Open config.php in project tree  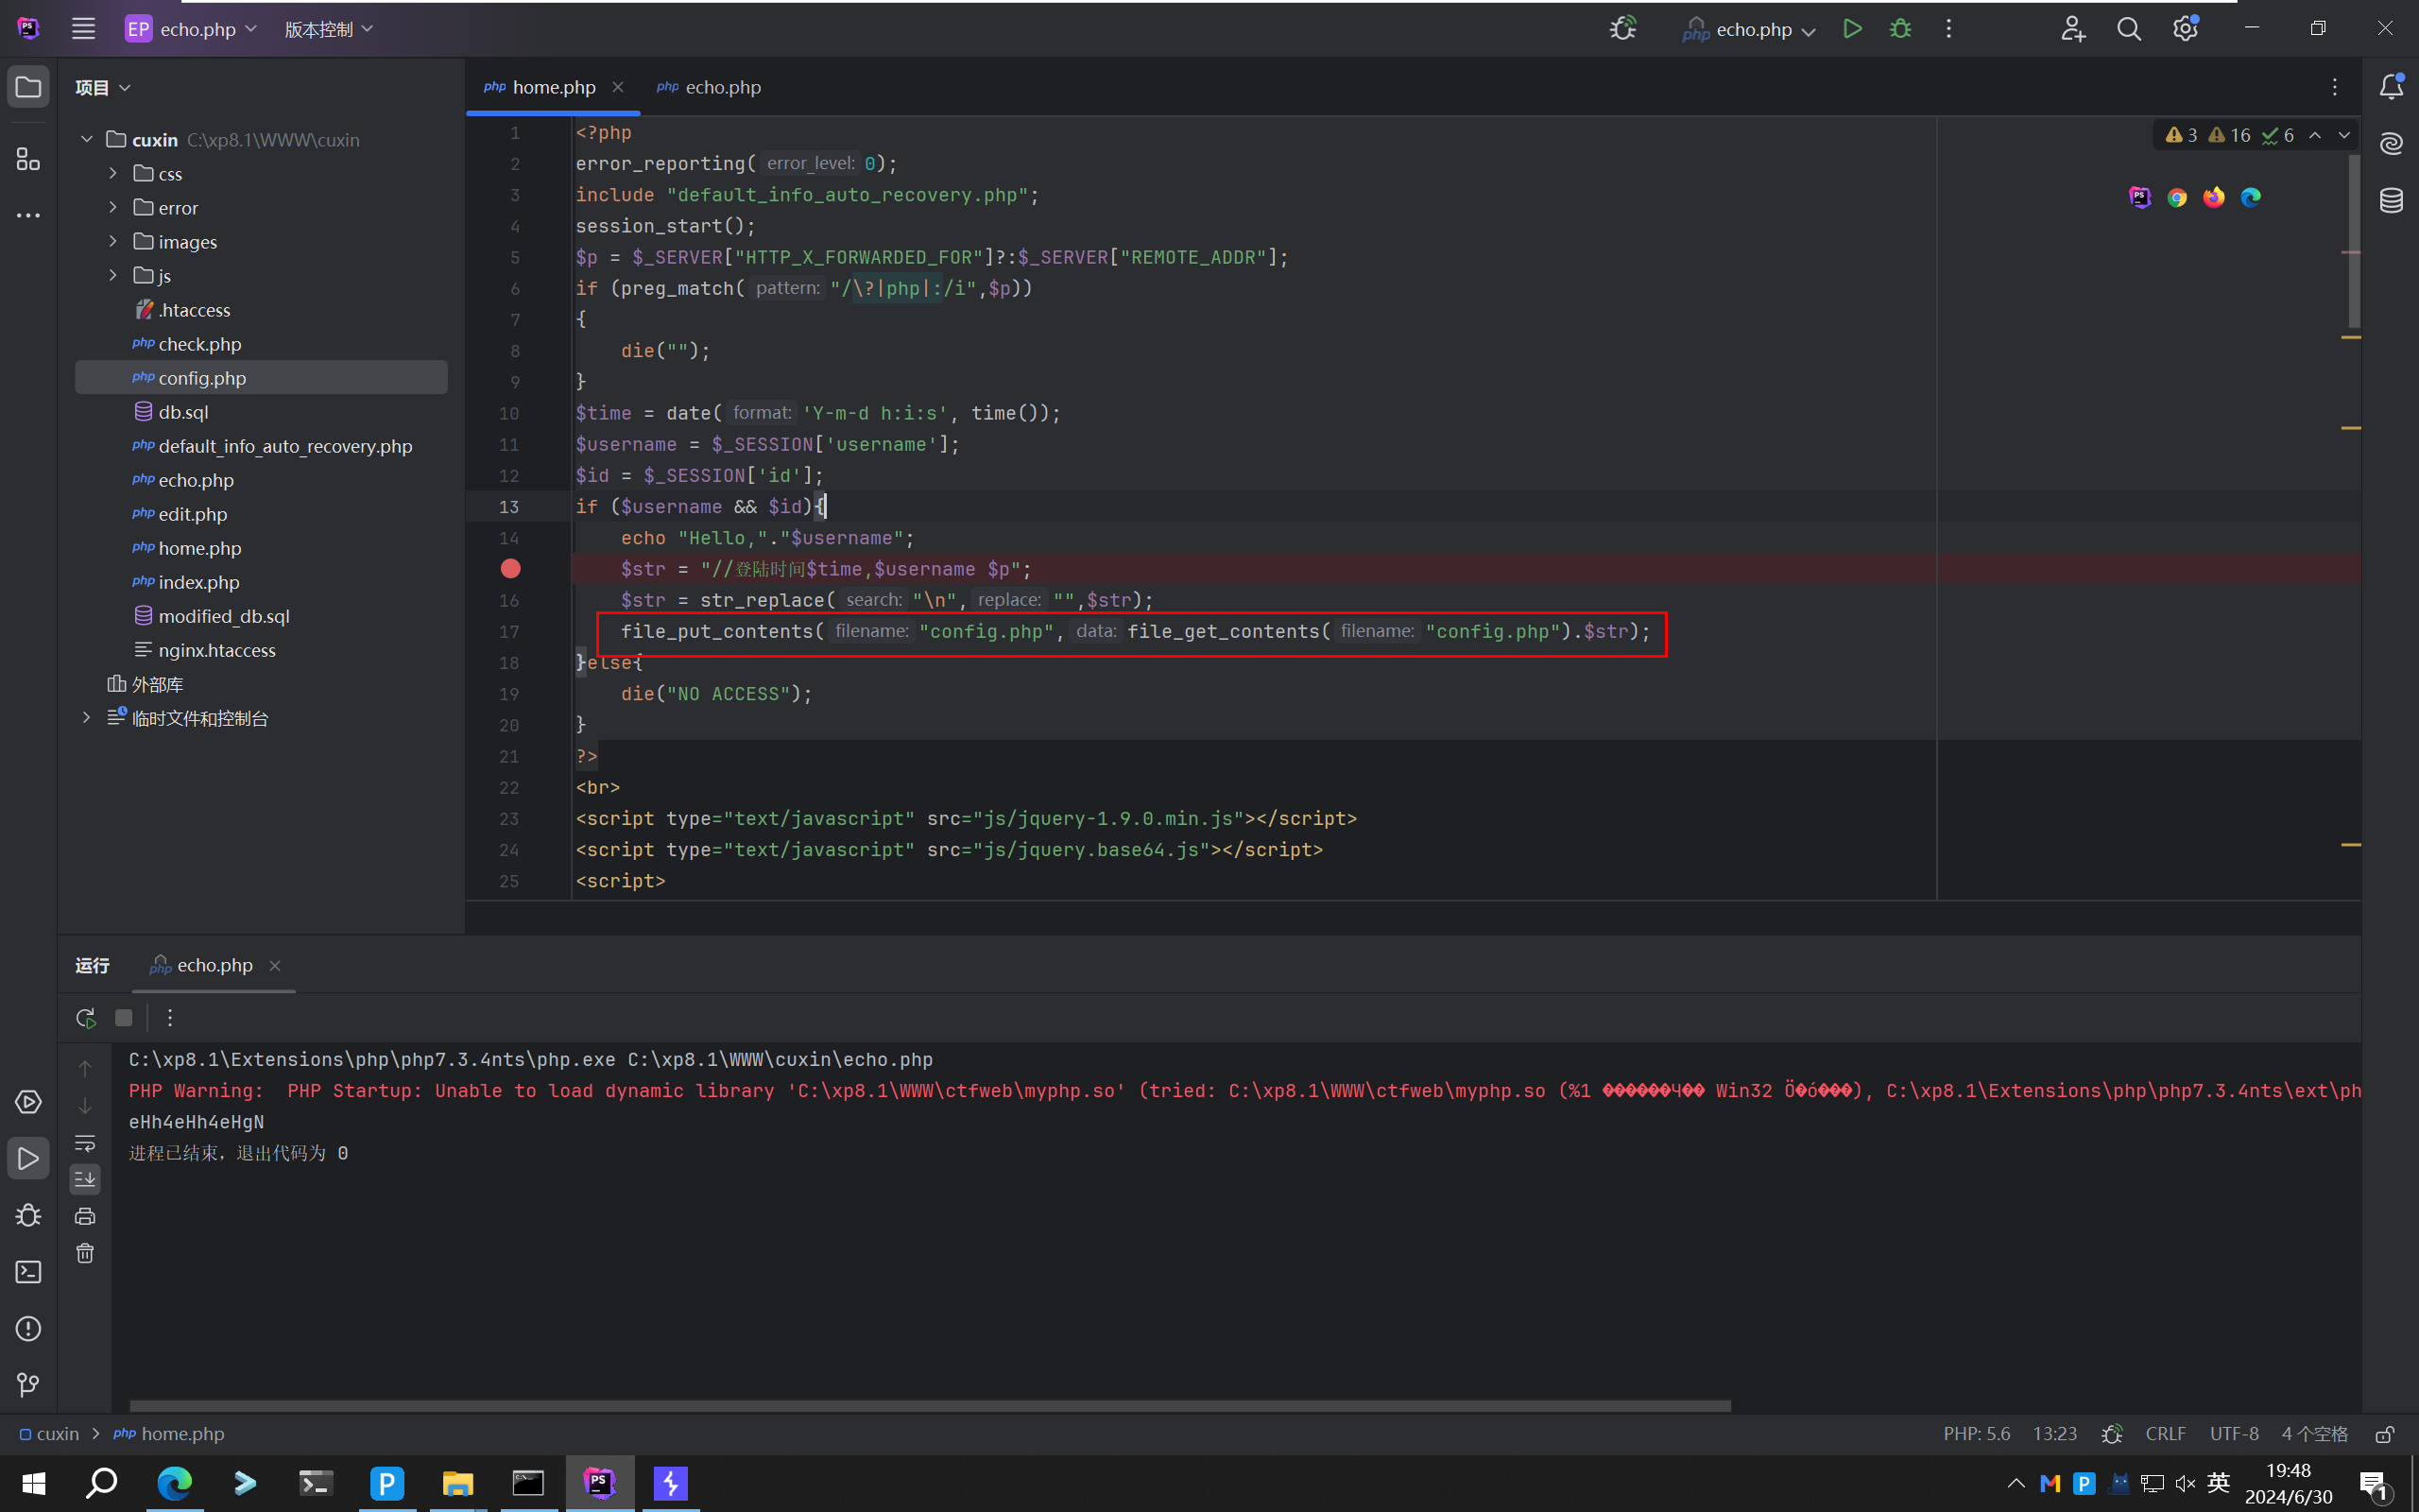click(261, 378)
